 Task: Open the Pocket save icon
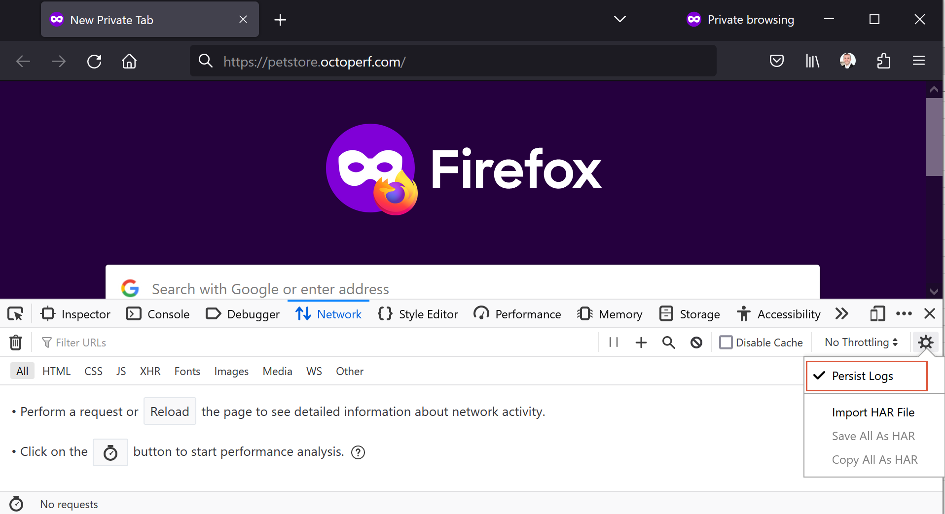coord(777,61)
